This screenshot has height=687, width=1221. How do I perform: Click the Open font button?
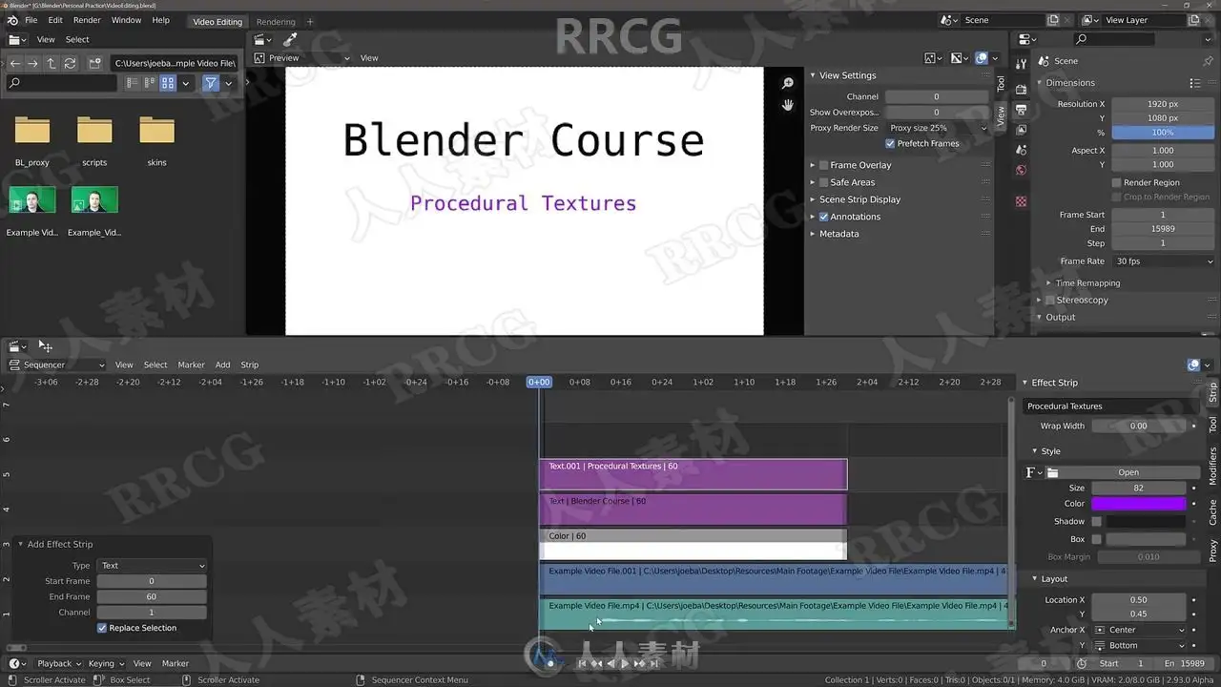click(1128, 472)
